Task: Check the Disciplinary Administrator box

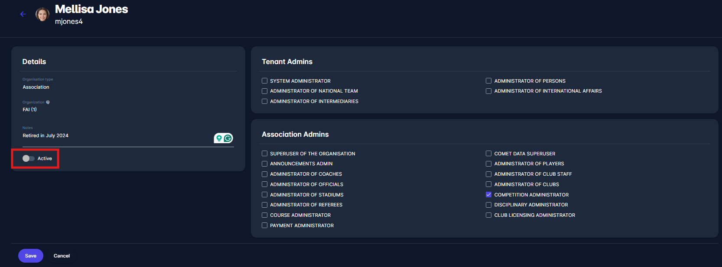Action: tap(488, 205)
